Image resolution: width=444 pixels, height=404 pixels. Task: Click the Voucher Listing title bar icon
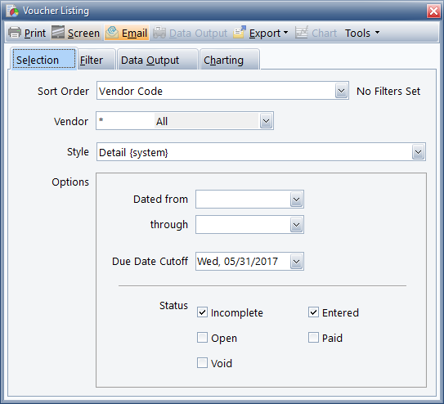[x=12, y=11]
